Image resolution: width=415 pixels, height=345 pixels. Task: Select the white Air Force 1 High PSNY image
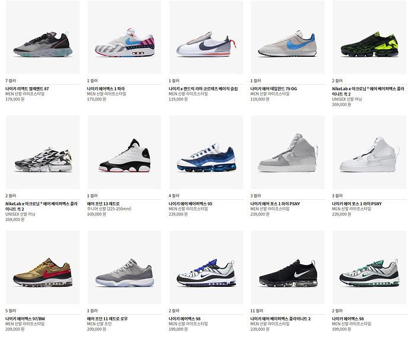coord(369,152)
